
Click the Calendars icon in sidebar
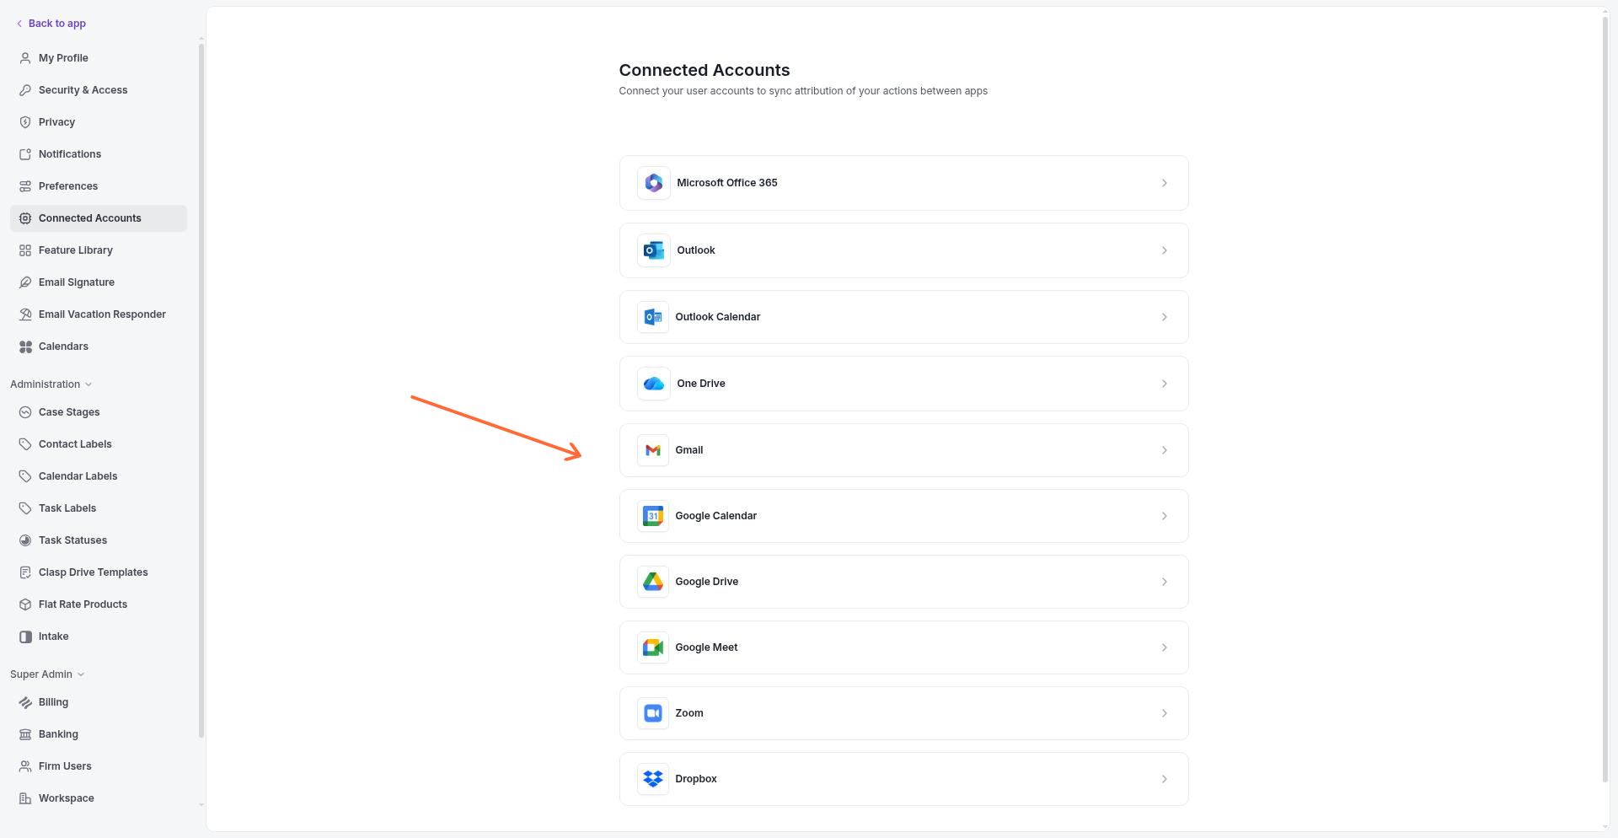(x=25, y=346)
